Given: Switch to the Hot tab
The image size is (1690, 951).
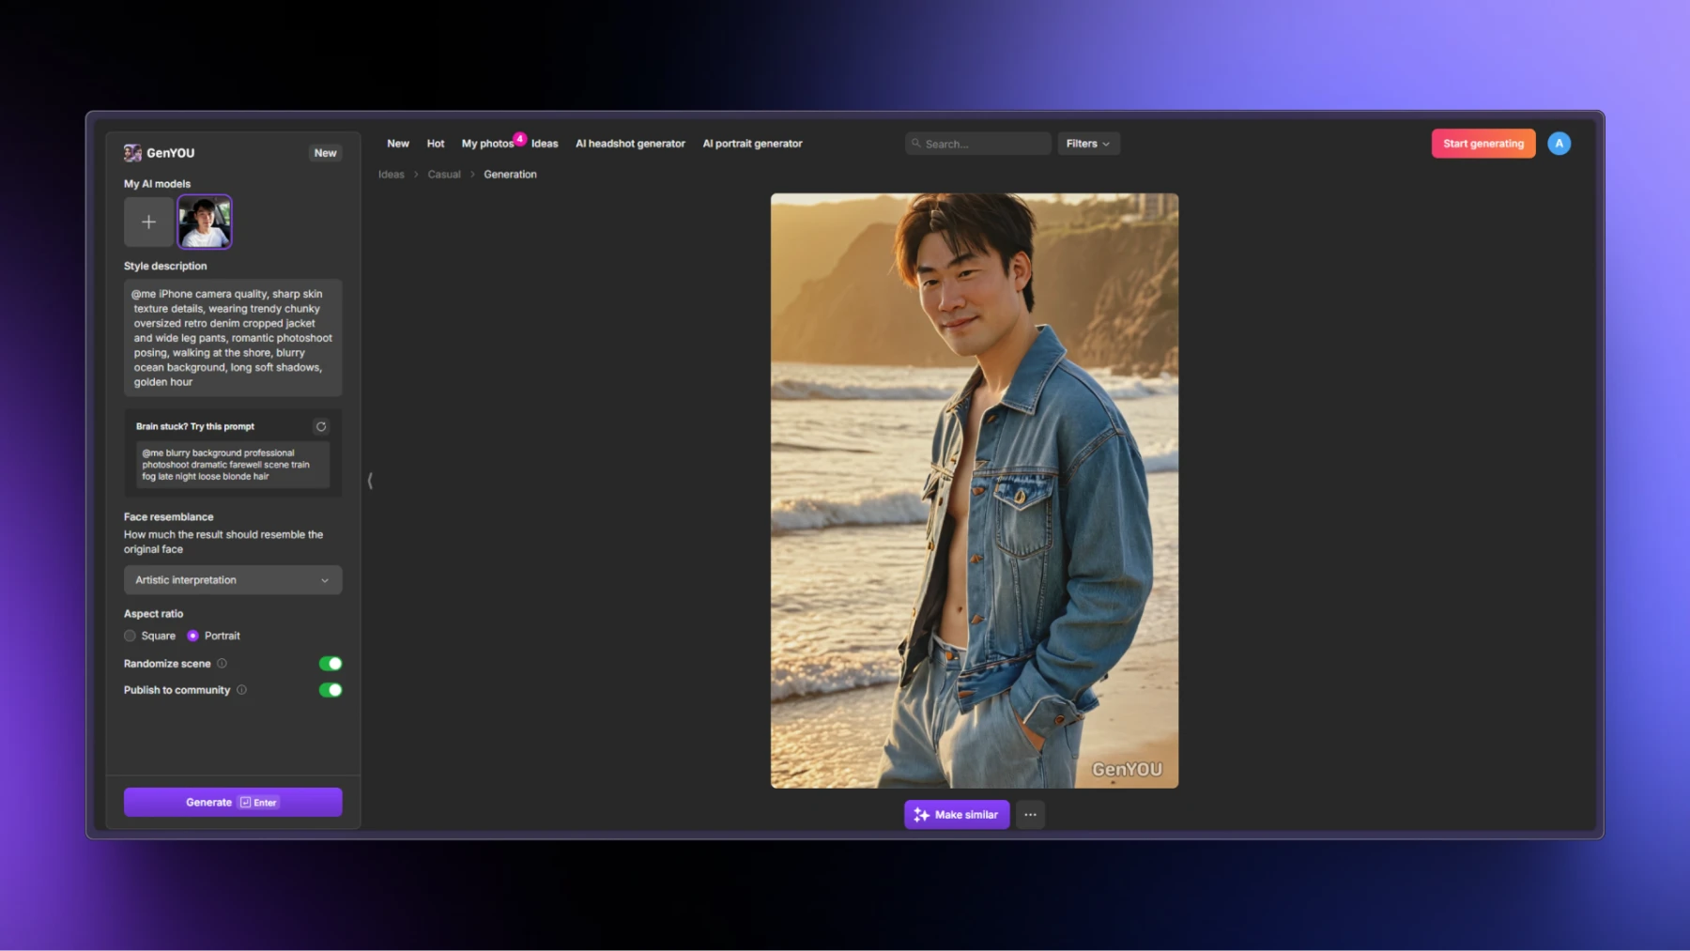Looking at the screenshot, I should [435, 143].
